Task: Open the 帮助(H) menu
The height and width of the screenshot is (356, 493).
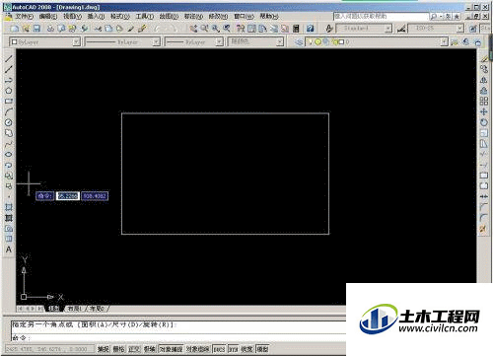Action: [x=269, y=16]
